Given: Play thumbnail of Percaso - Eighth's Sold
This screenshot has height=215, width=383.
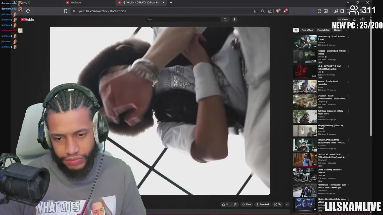Looking at the screenshot, I should pos(305,56).
